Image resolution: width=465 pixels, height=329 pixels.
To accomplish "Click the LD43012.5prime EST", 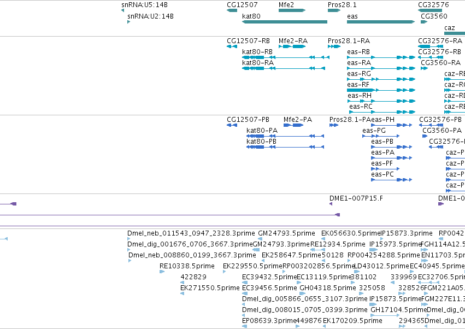I will pos(357,272).
